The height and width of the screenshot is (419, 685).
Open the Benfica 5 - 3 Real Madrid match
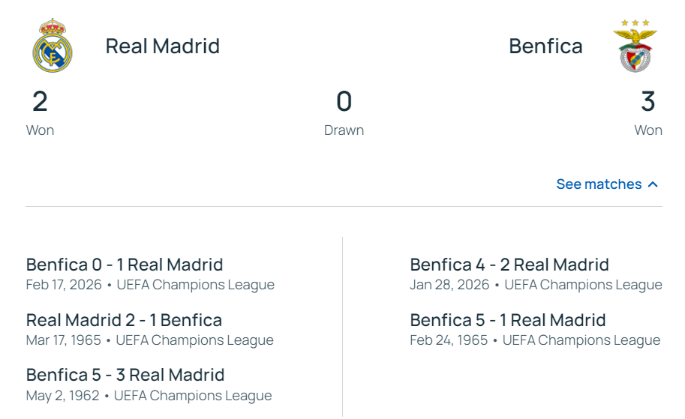pyautogui.click(x=125, y=375)
